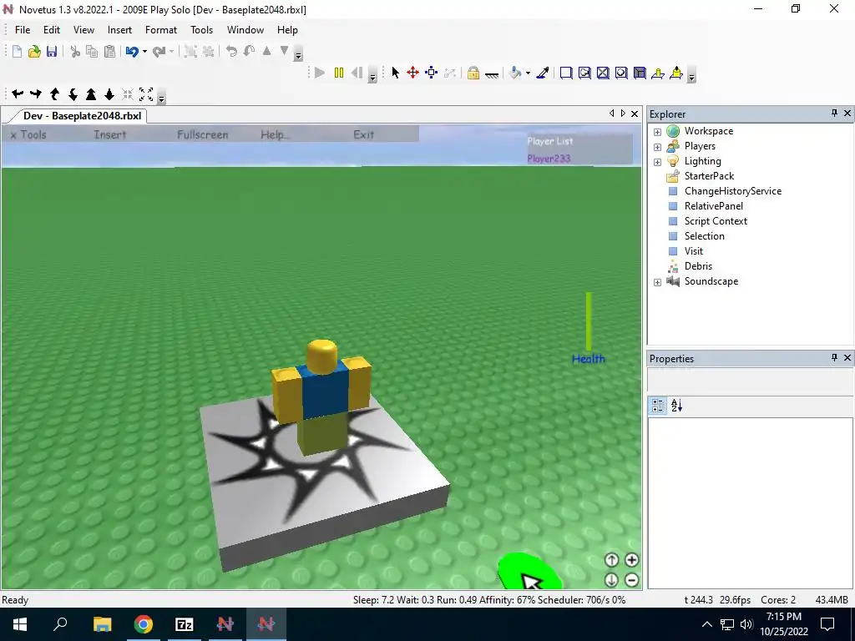
Task: Expand the Soundscape tree node
Action: tap(658, 282)
